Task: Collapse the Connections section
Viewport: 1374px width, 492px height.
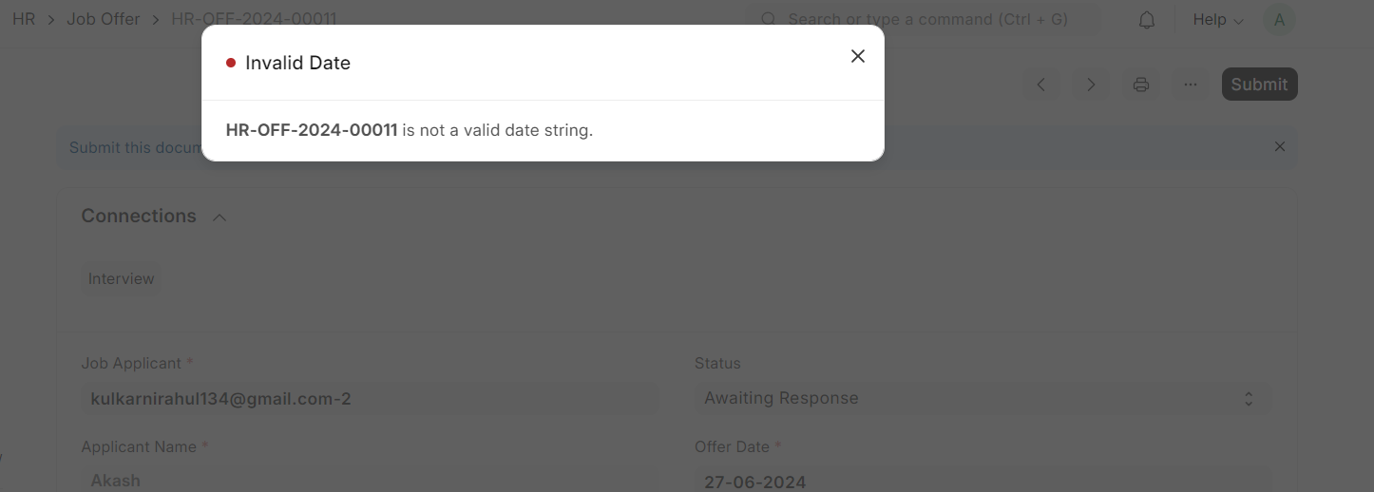Action: tap(219, 218)
